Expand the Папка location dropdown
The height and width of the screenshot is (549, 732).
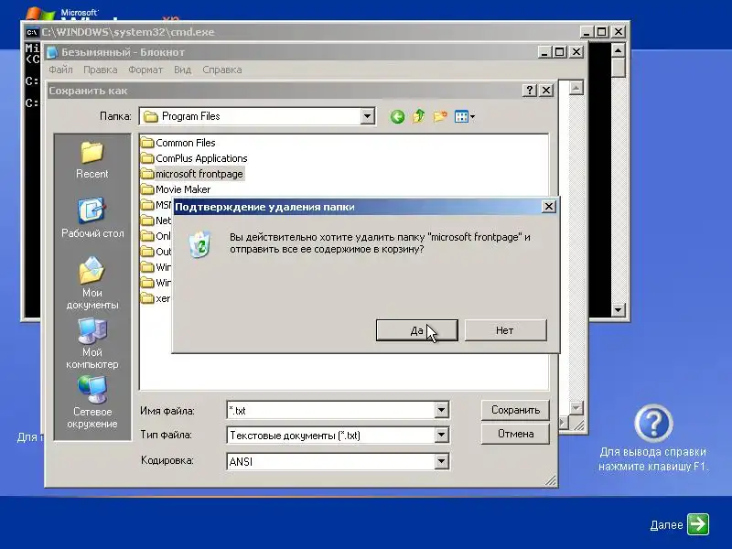[x=368, y=116]
